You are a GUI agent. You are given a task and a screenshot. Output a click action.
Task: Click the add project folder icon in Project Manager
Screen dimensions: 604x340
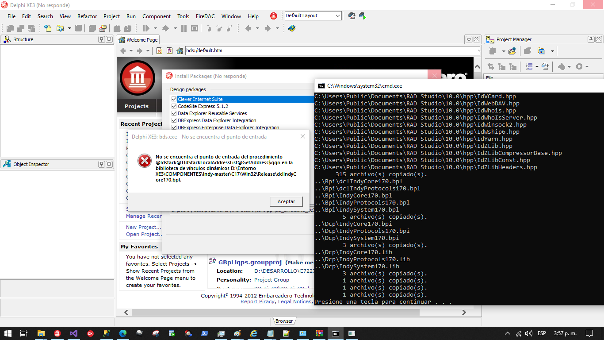[x=512, y=51]
